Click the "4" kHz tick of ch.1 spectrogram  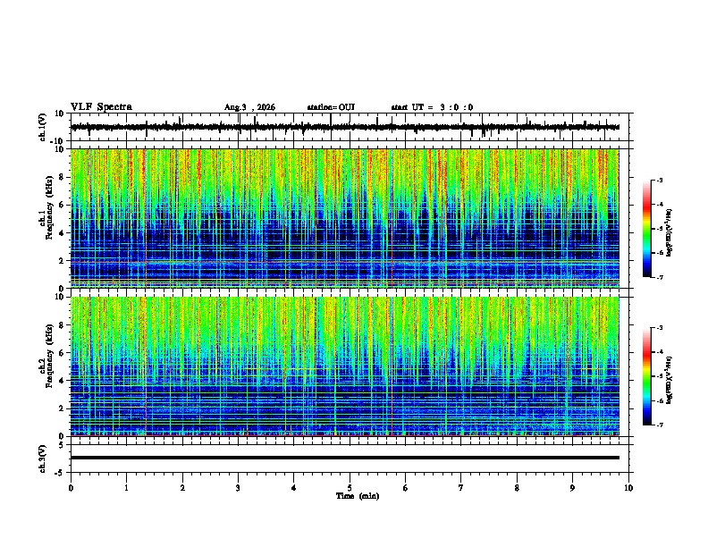(x=62, y=233)
